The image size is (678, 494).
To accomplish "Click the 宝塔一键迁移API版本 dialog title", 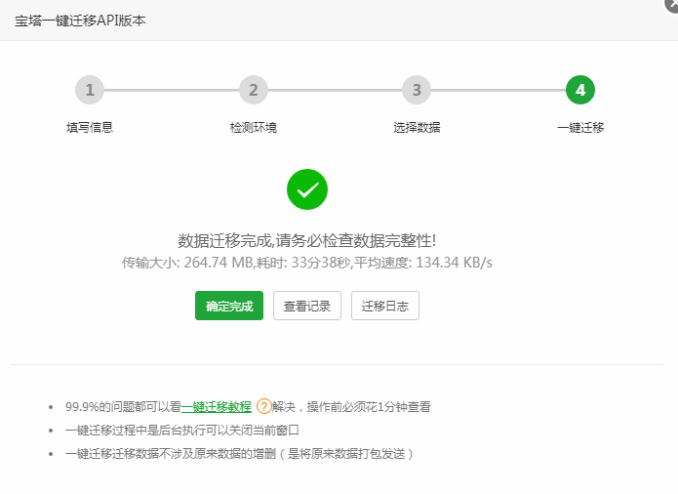I will click(80, 21).
